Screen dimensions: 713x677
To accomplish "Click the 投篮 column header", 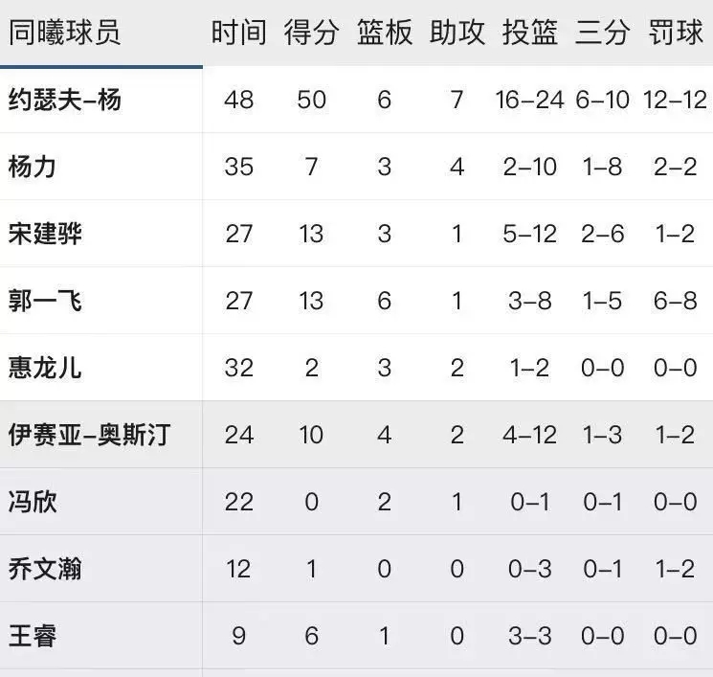I will [x=530, y=33].
